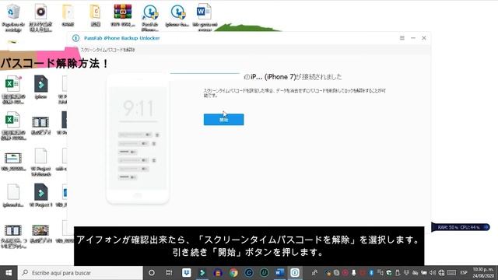Click the Windows Start button
Viewport: 498px width, 280px height.
[9, 273]
